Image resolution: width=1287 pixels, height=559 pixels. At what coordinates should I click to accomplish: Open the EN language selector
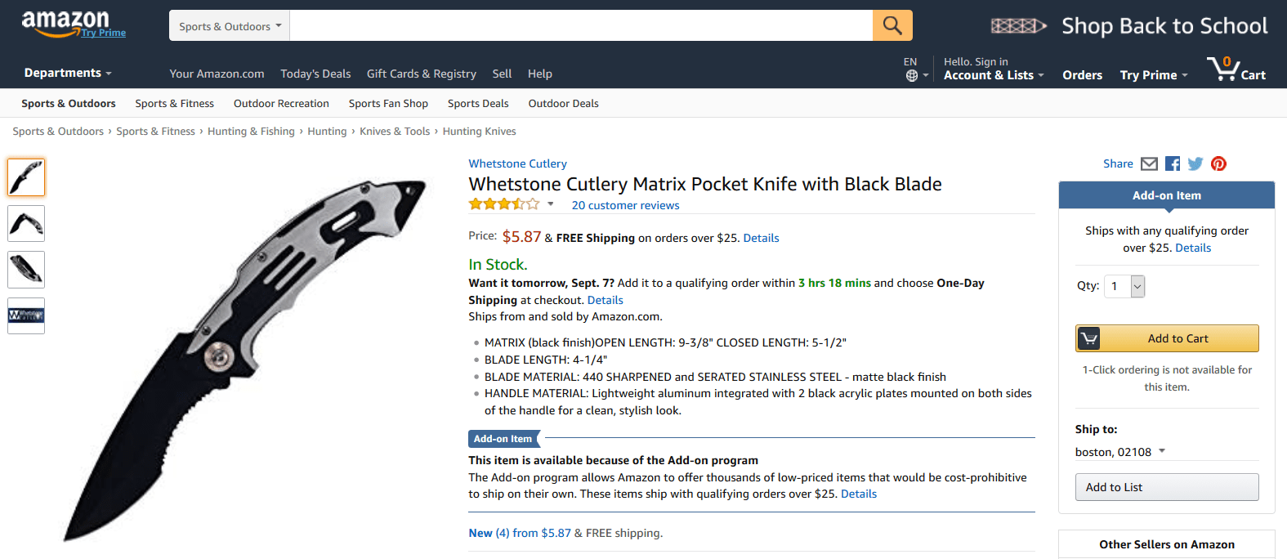(914, 67)
